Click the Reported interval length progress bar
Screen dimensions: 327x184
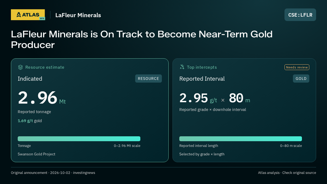(241, 139)
